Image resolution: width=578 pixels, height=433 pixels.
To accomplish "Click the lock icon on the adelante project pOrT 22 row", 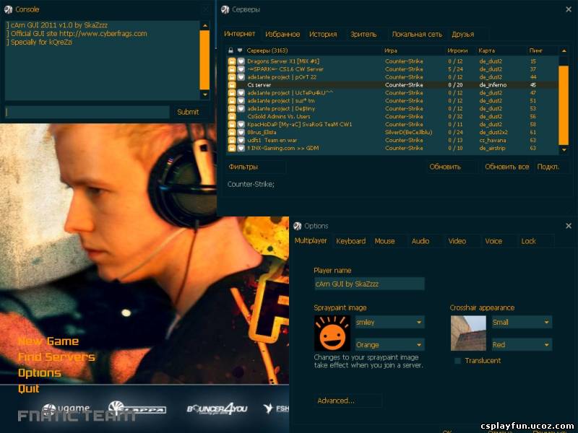I will point(231,77).
